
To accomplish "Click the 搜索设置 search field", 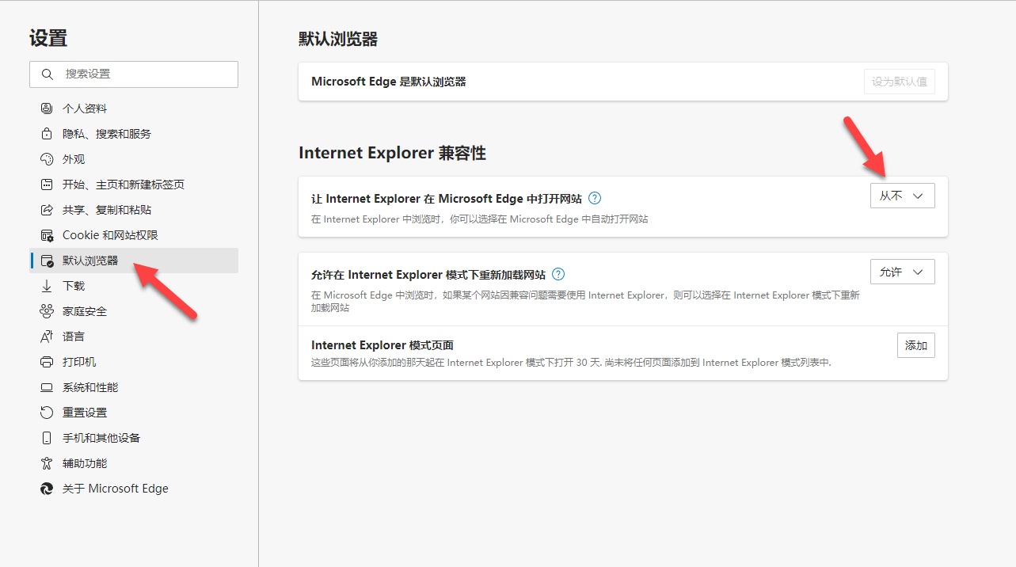I will [x=143, y=74].
